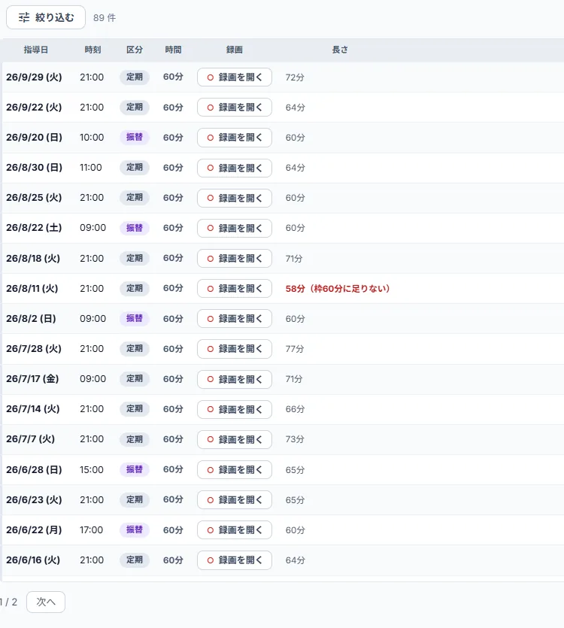
Task: Click the 定期 badge on 26/8/30 row
Action: (x=134, y=167)
